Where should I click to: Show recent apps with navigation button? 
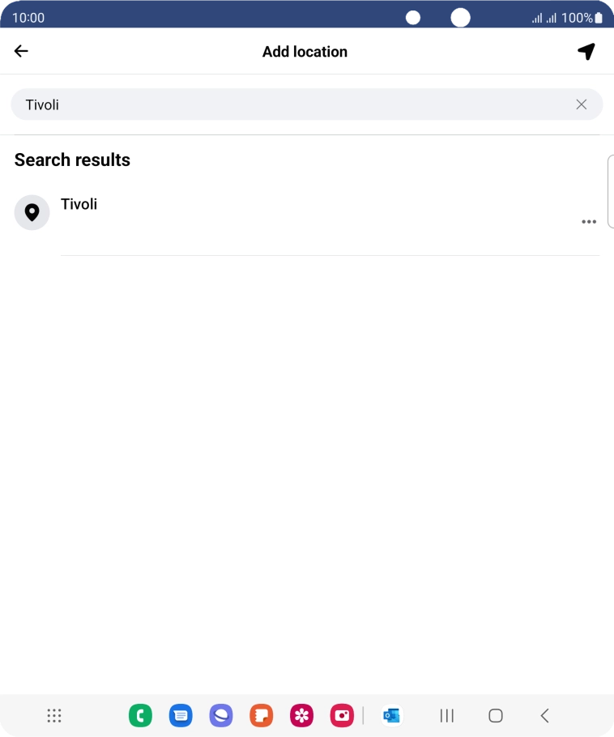(446, 716)
